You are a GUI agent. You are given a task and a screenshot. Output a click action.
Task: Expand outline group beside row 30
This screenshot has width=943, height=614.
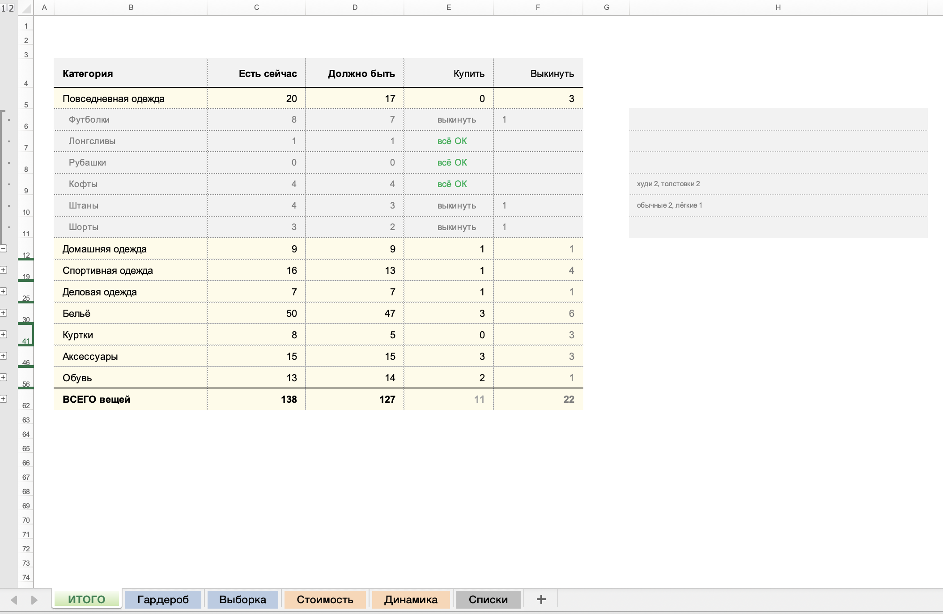[4, 313]
